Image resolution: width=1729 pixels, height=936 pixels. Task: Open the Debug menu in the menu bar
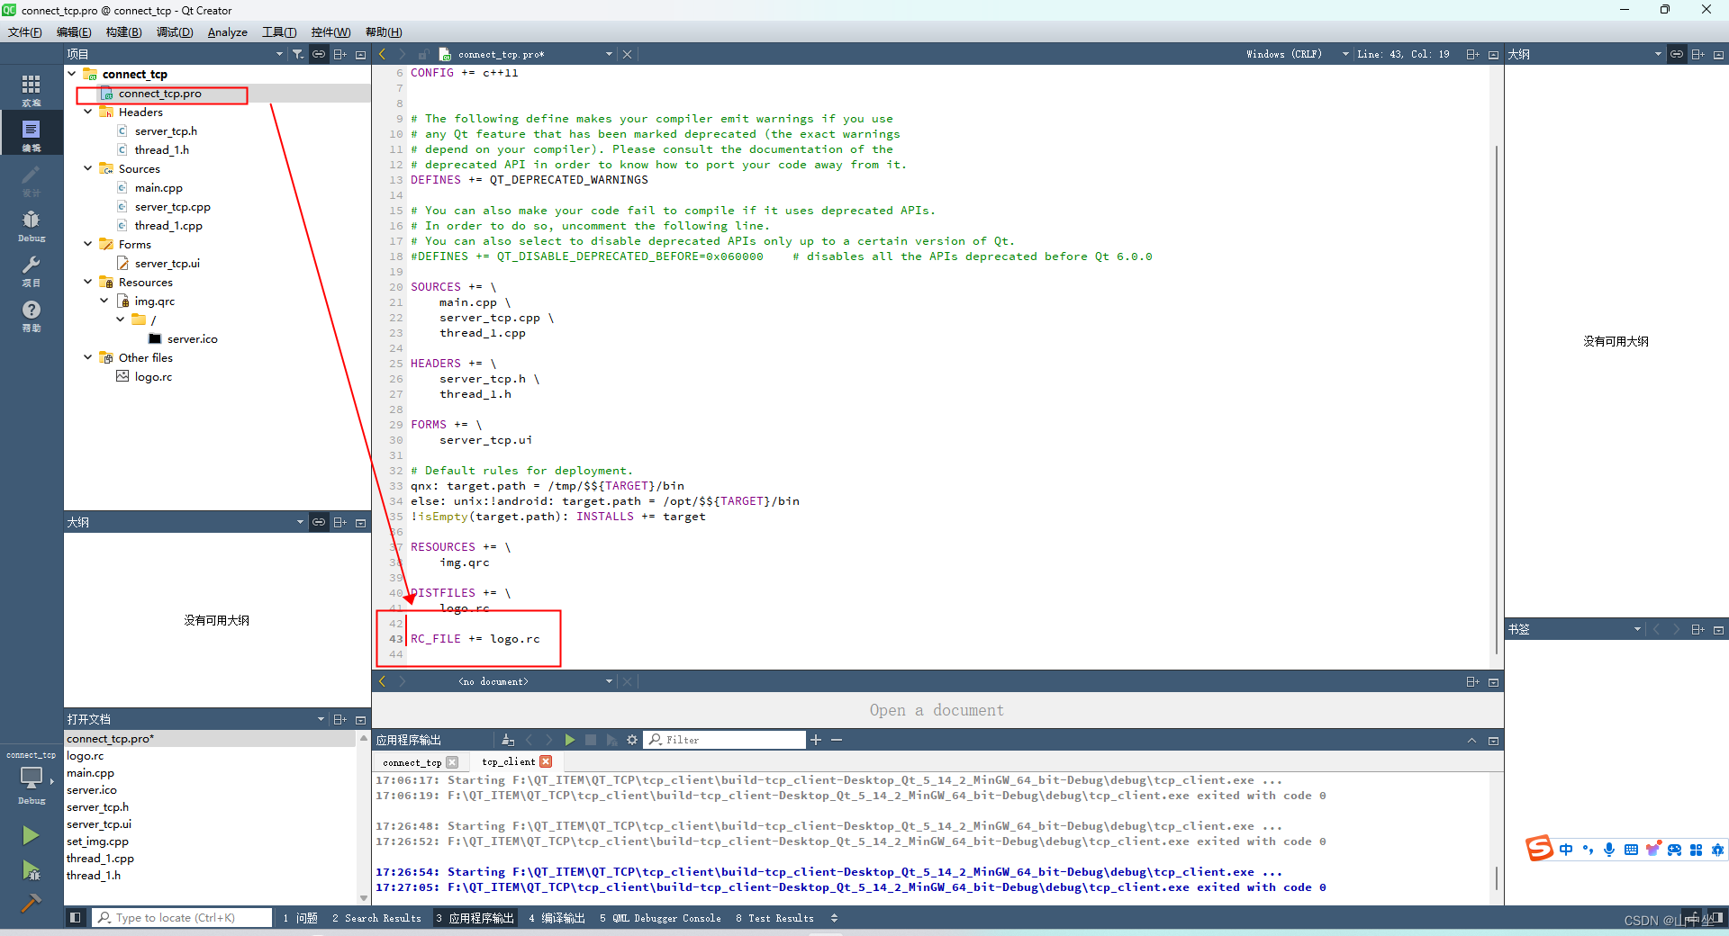(175, 32)
